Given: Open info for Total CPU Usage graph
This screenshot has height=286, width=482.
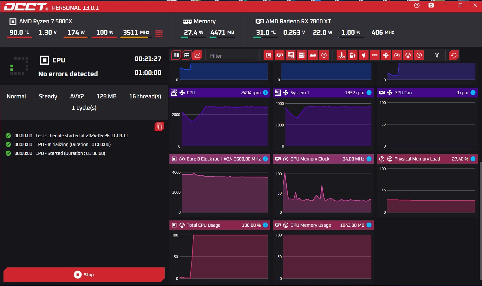Looking at the screenshot, I should pos(265,225).
